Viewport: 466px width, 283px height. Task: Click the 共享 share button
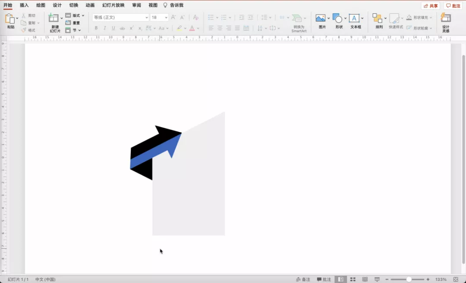[431, 6]
